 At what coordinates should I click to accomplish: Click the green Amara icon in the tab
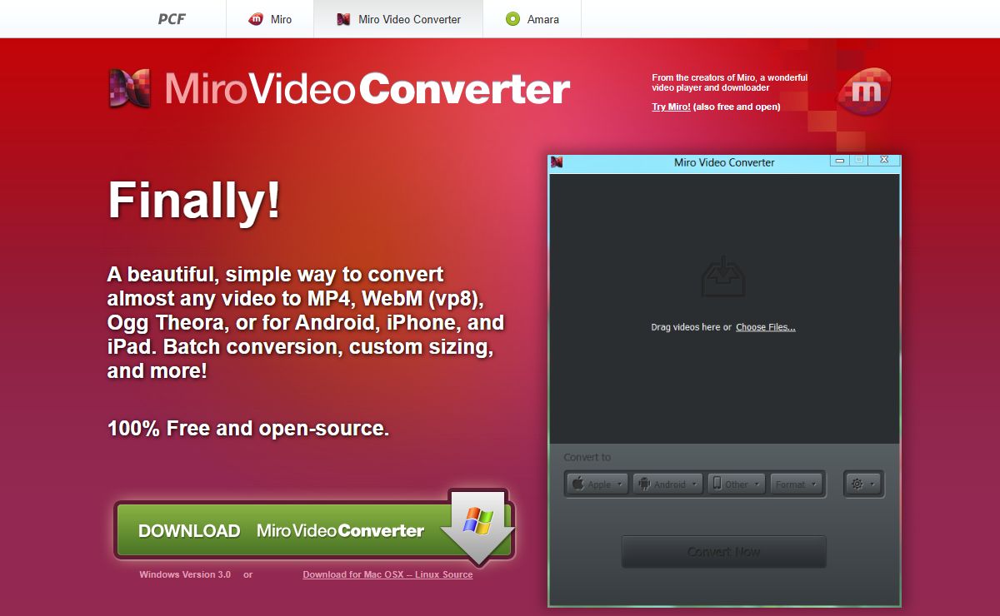pyautogui.click(x=512, y=19)
